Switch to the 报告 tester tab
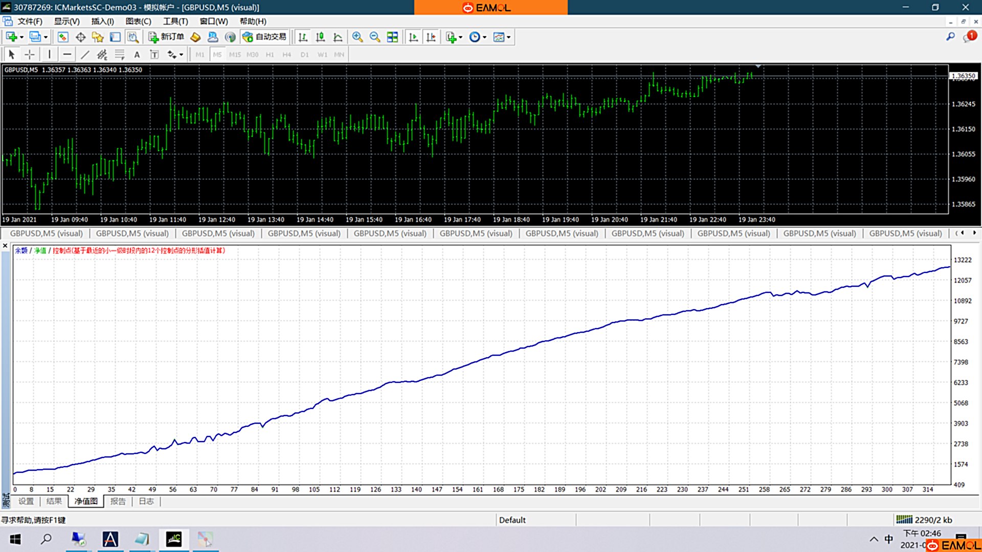This screenshot has height=552, width=982. [118, 501]
